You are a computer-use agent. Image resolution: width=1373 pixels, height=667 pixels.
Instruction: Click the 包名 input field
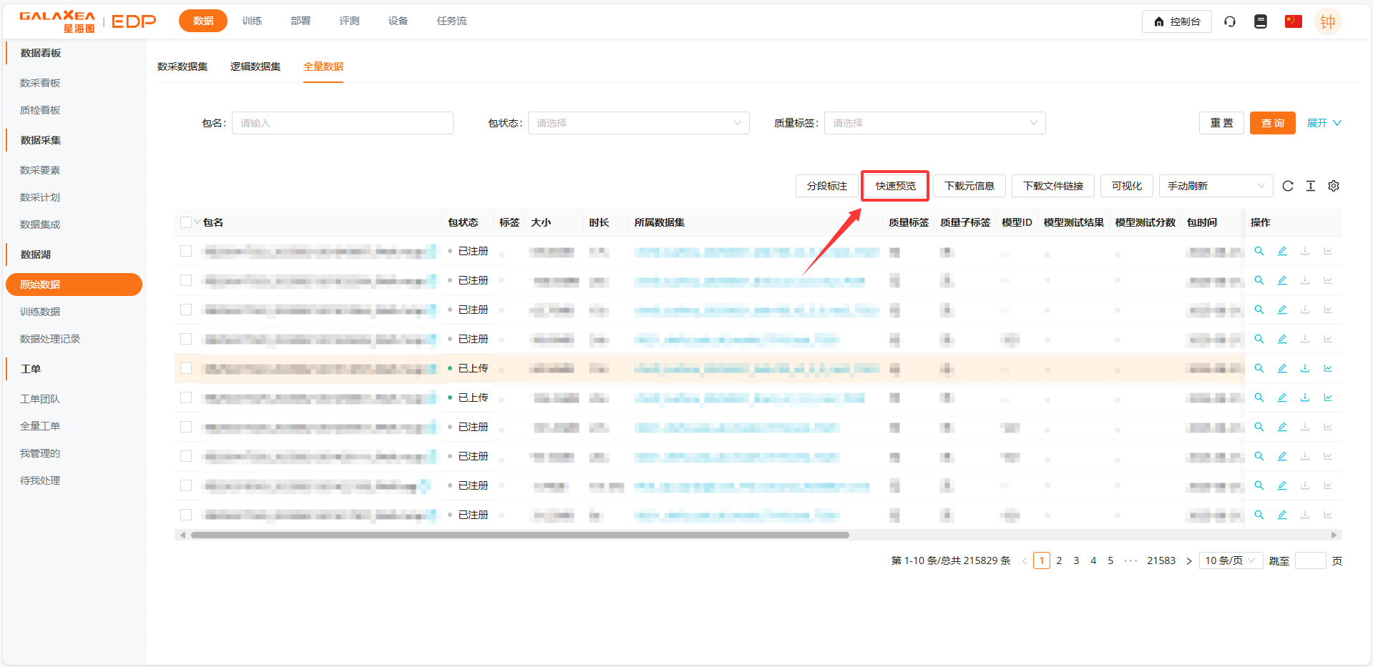point(342,123)
